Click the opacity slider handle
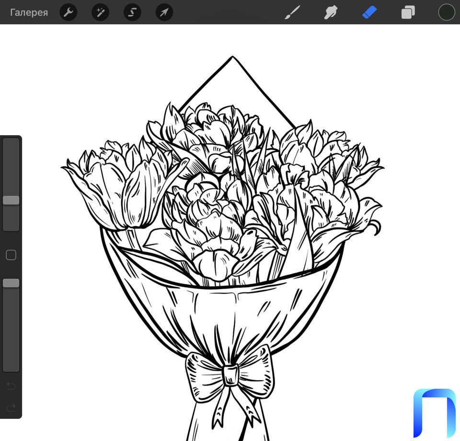Image resolution: width=460 pixels, height=441 pixels. pos(11,283)
